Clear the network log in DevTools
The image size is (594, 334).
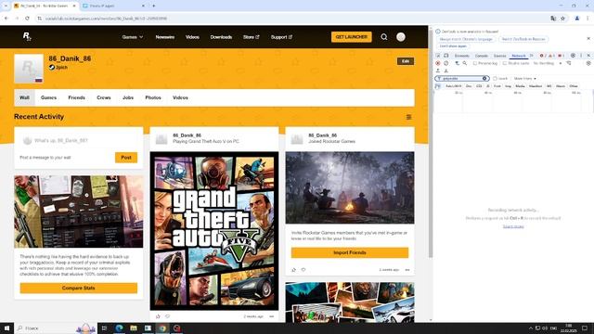445,63
